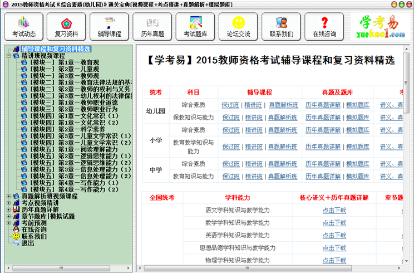Click 点击下载 for 思想品德学科知识与教学能力

point(334,248)
